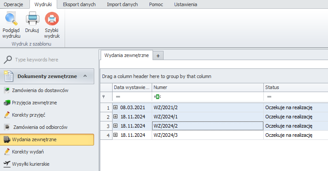Sort by Status column header
The width and height of the screenshot is (328, 171).
pos(296,87)
